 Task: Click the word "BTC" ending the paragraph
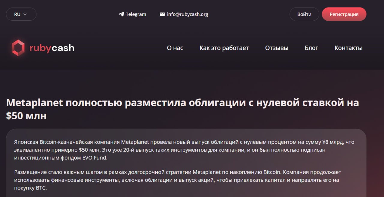point(41,188)
